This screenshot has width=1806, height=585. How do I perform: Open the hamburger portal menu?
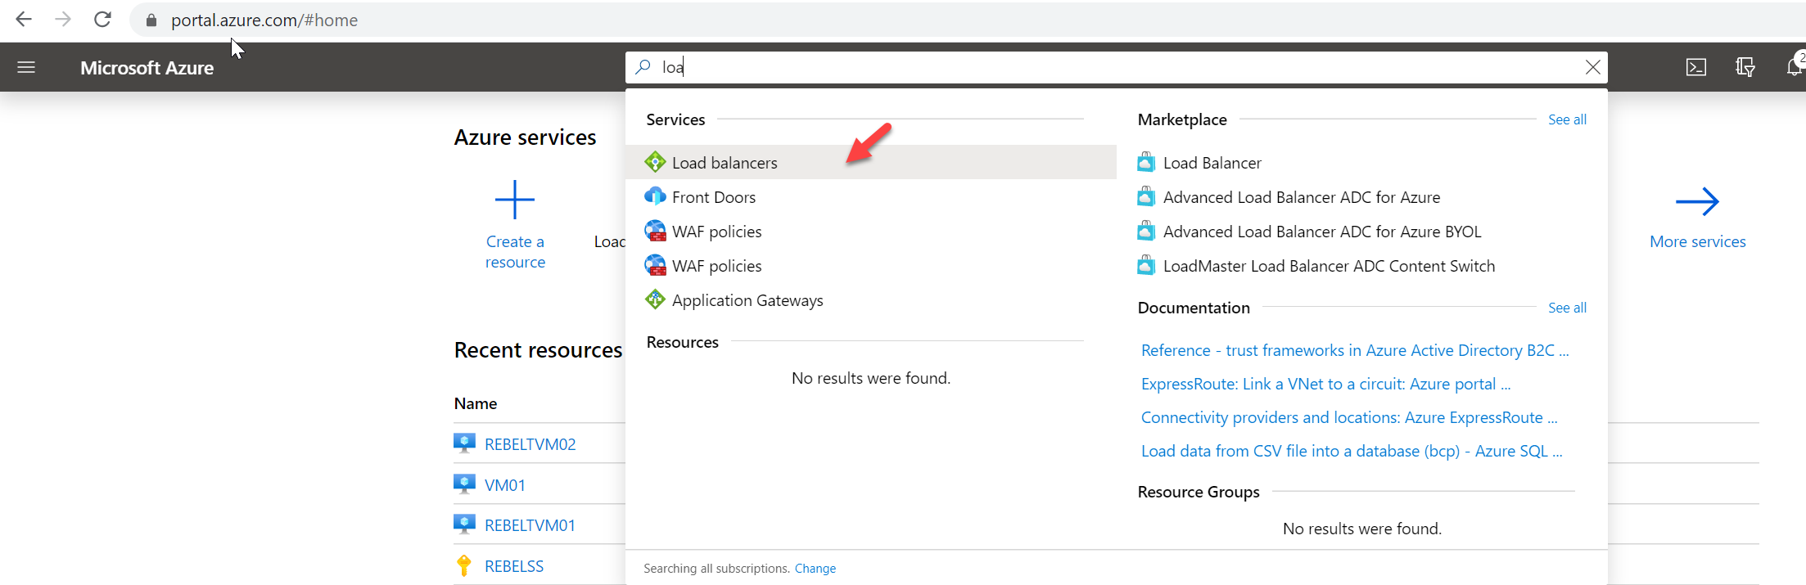(26, 67)
